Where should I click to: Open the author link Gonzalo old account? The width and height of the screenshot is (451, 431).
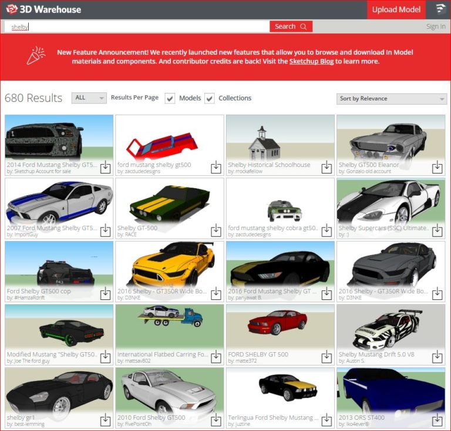(x=368, y=171)
